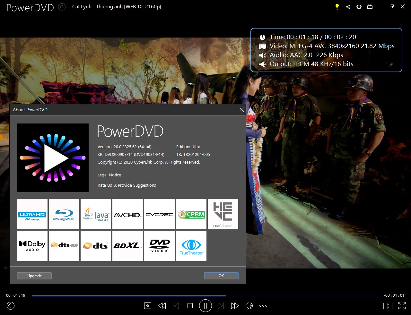Pause the video

click(205, 306)
